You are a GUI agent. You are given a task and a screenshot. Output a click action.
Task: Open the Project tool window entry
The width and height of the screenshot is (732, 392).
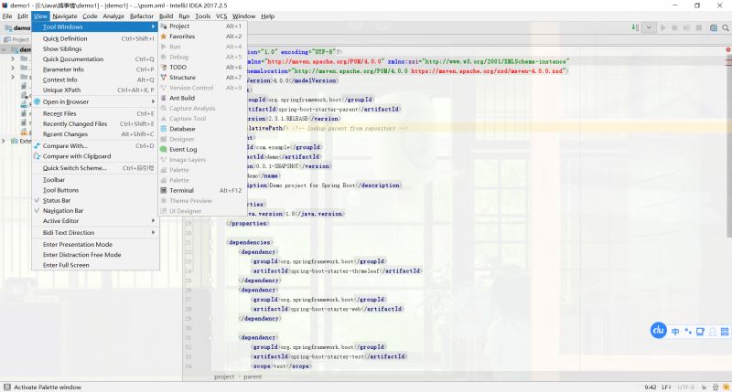[202, 26]
